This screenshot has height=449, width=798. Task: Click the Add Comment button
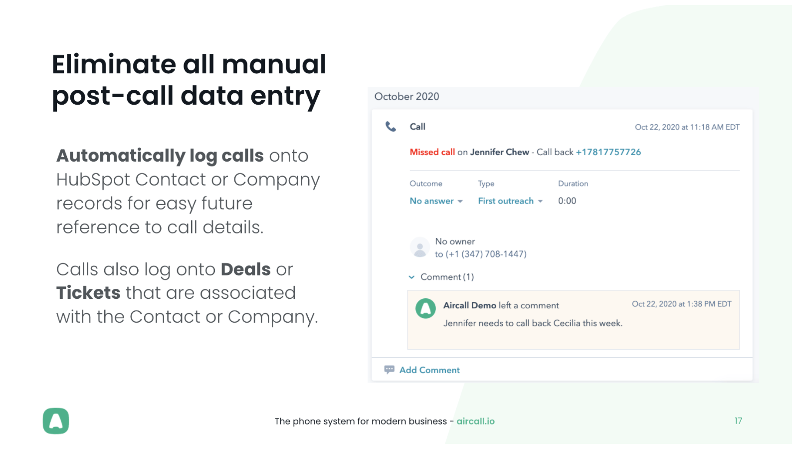point(429,370)
